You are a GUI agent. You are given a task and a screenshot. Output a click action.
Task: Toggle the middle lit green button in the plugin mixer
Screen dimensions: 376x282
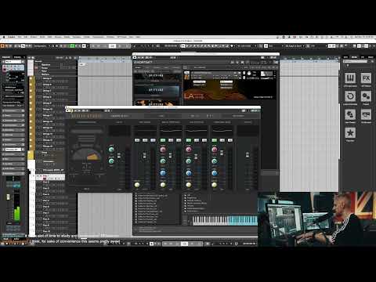pos(189,140)
